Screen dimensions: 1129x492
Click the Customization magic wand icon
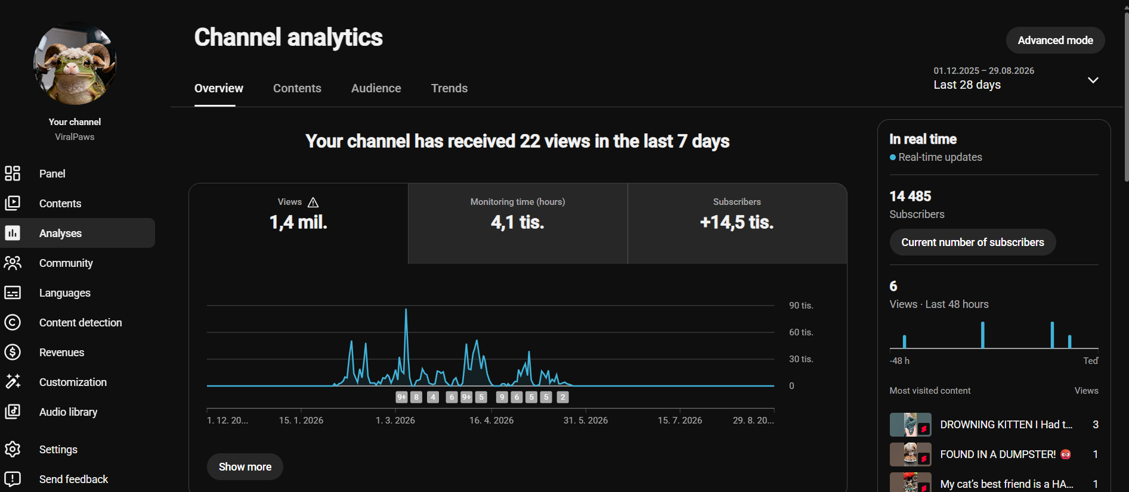tap(13, 382)
